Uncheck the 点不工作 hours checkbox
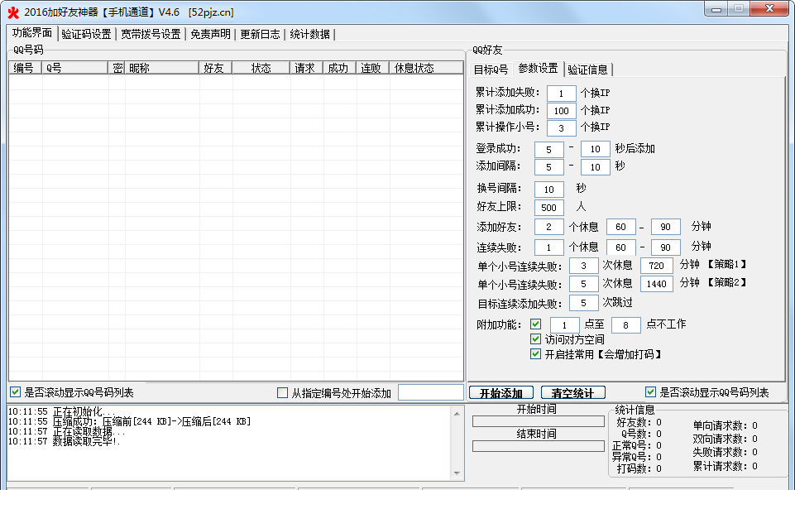This screenshot has width=795, height=509. coord(535,324)
